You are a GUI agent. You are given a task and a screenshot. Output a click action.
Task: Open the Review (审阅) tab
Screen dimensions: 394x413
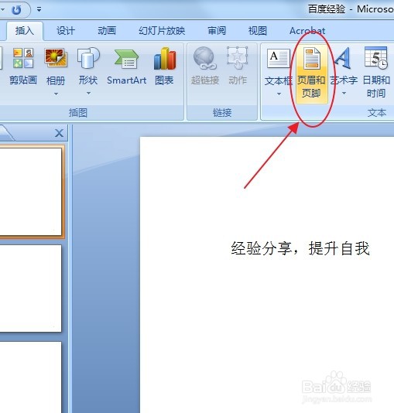[x=217, y=31]
